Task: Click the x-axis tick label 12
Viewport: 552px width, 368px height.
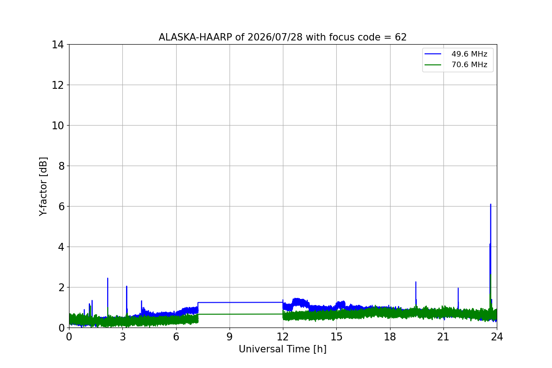Action: [x=283, y=337]
